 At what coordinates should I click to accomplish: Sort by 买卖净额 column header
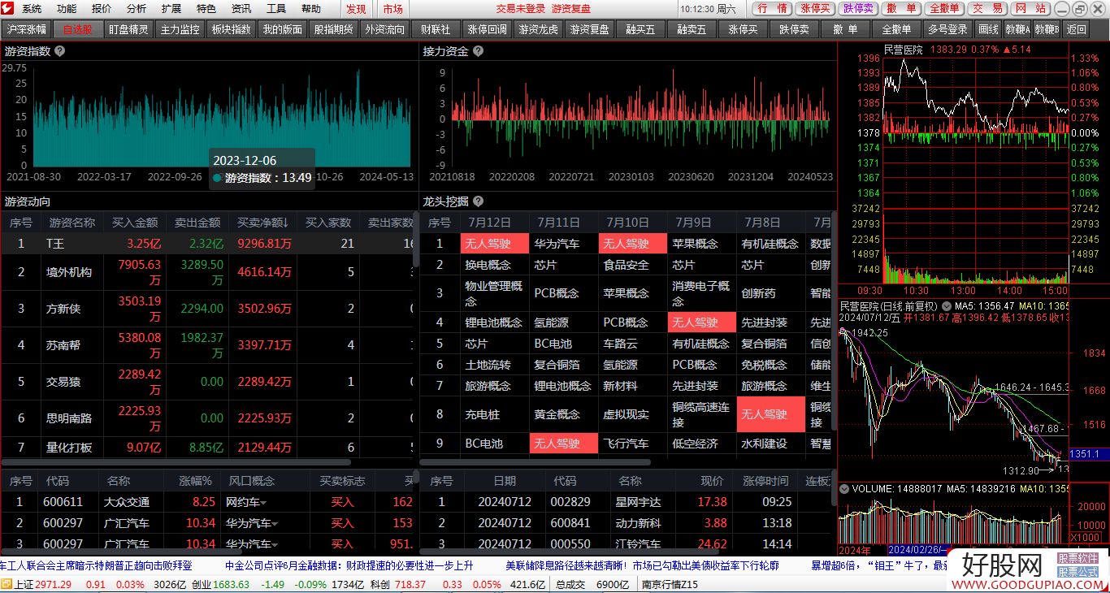(262, 222)
